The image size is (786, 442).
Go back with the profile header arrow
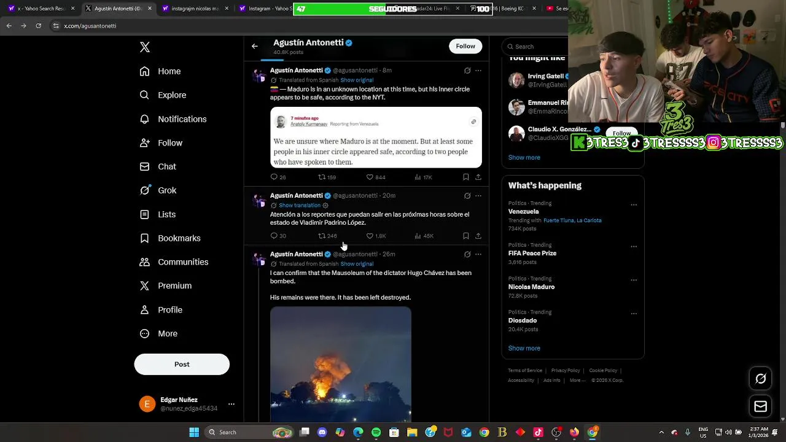coord(255,46)
